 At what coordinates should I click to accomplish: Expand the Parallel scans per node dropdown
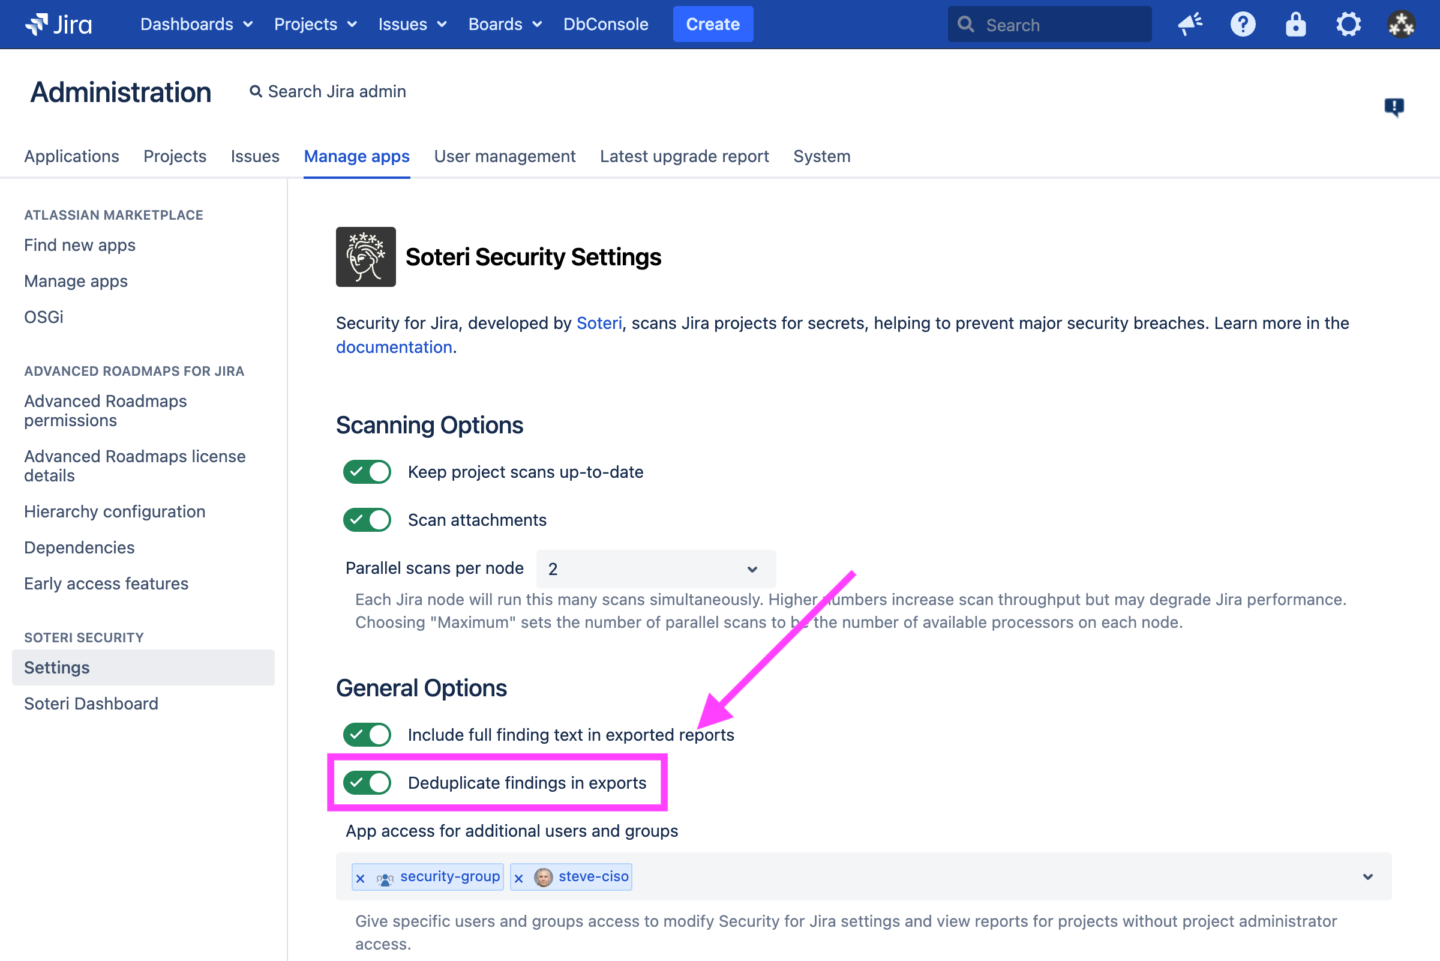coord(652,568)
